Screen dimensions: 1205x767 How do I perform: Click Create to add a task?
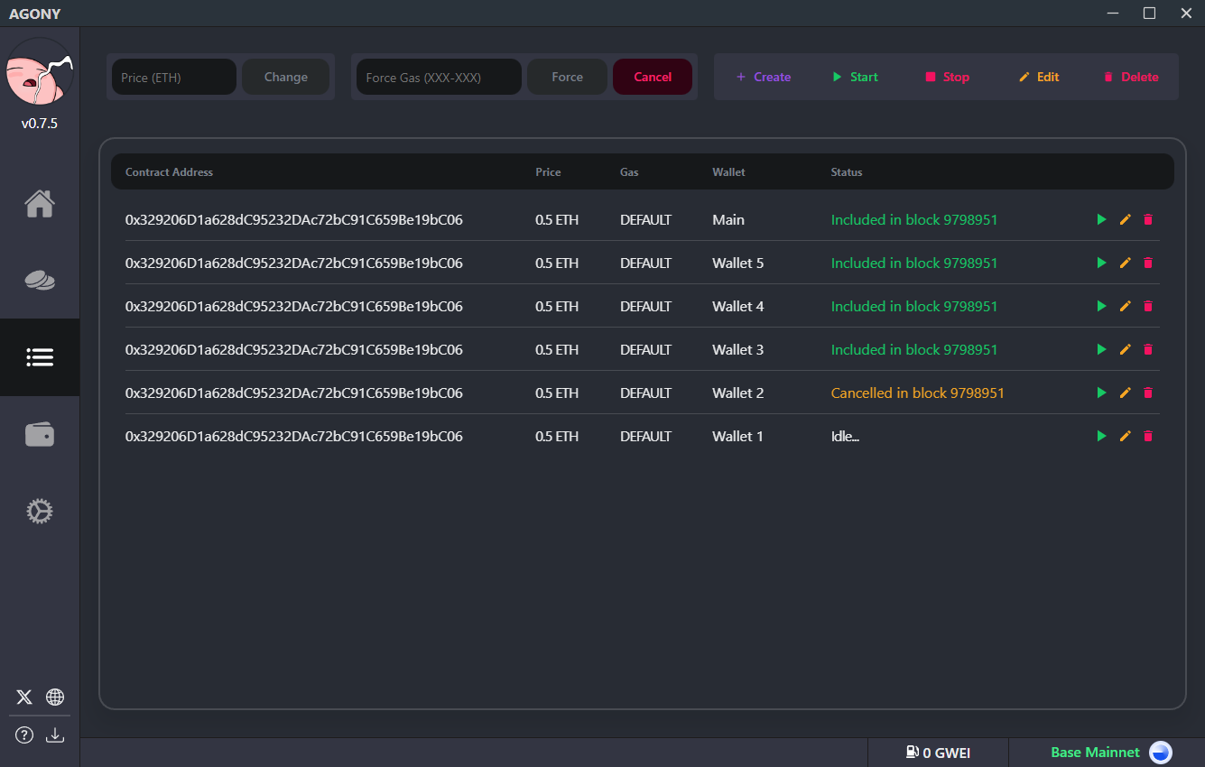764,77
